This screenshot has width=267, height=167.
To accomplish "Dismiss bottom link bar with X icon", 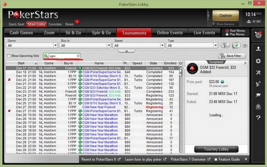I will click(246, 159).
